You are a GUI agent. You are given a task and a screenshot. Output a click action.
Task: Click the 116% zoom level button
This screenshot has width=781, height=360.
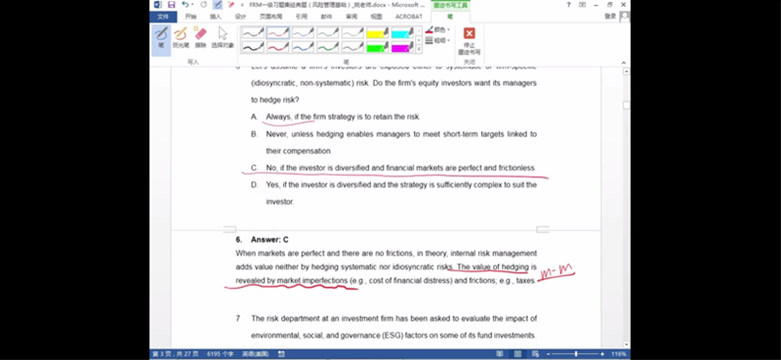coord(619,354)
